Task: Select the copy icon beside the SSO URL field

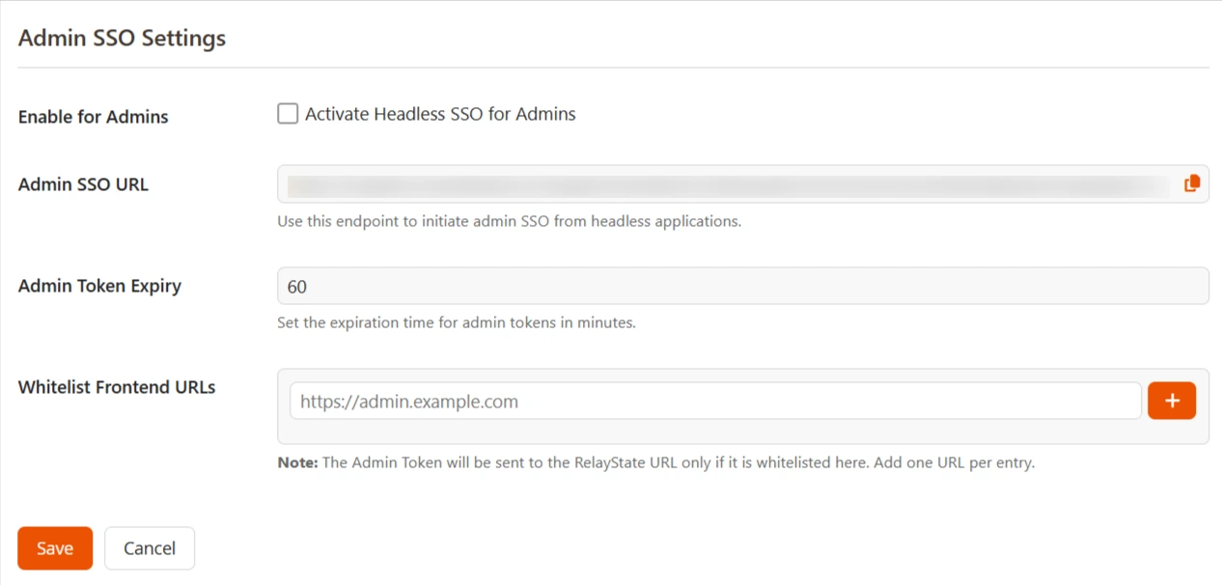Action: (x=1191, y=182)
